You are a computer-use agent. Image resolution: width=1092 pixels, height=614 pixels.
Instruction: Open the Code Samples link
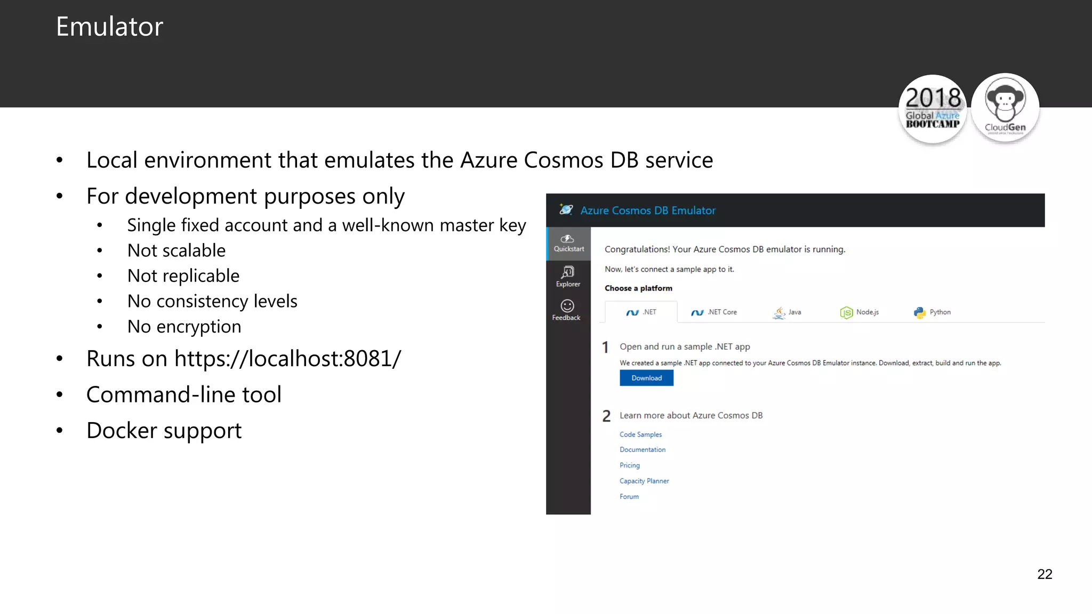click(x=640, y=434)
